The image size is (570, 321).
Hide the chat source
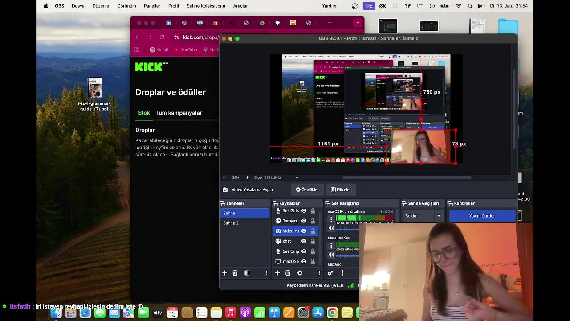coord(304,241)
